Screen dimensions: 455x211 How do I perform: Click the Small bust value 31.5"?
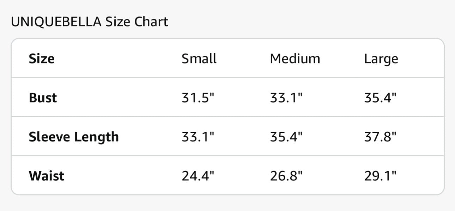point(198,98)
